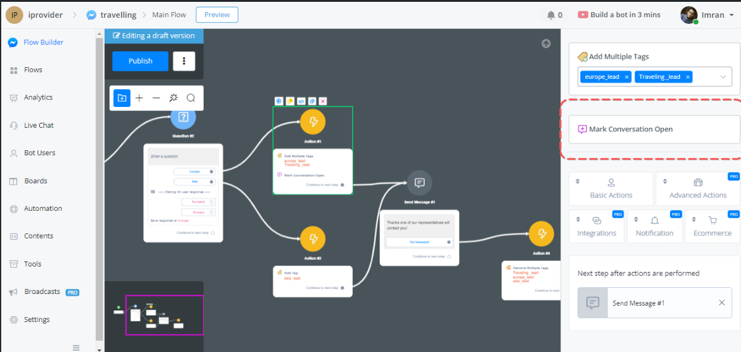Go to Live Chat in sidebar
Image resolution: width=741 pixels, height=352 pixels.
[39, 125]
